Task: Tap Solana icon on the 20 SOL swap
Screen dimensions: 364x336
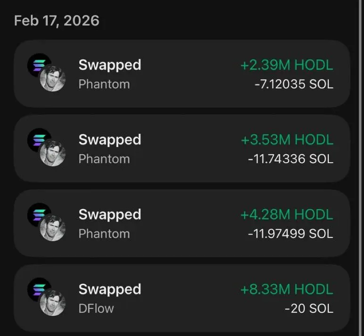Action: pyautogui.click(x=38, y=289)
